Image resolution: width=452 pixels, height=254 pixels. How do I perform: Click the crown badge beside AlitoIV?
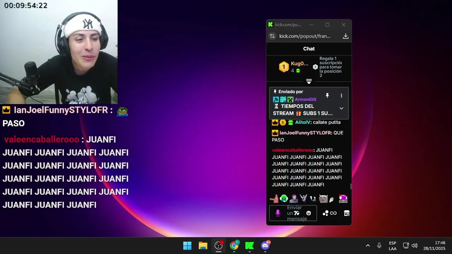[x=275, y=122]
